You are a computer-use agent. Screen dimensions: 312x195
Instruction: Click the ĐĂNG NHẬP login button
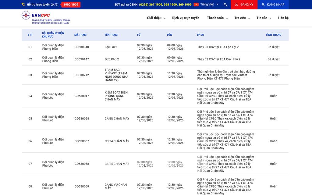pyautogui.click(x=273, y=5)
